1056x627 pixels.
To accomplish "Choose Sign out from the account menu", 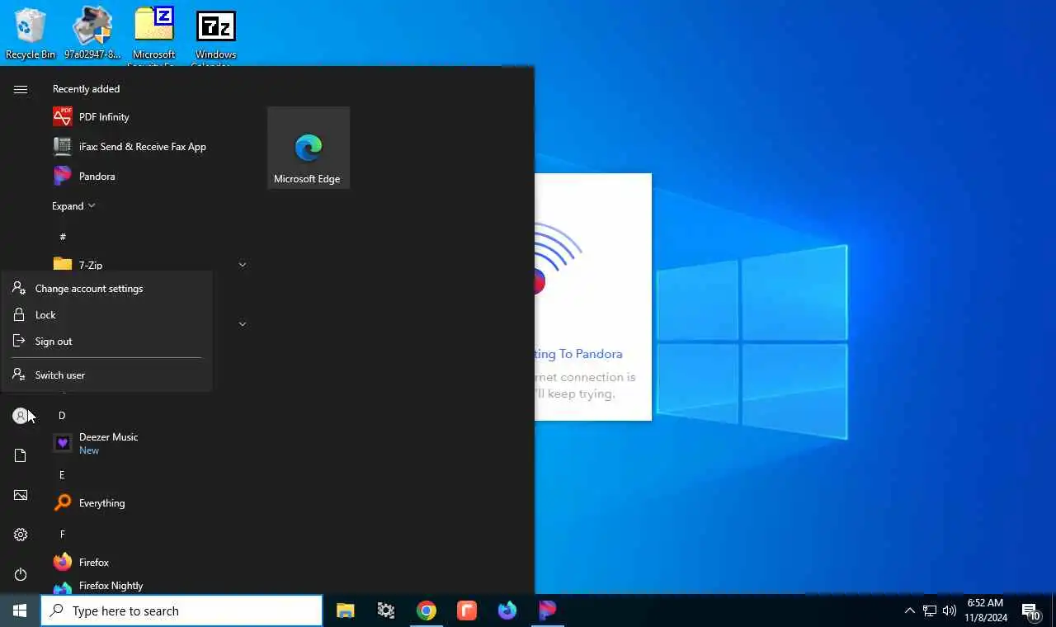I will [106, 342].
